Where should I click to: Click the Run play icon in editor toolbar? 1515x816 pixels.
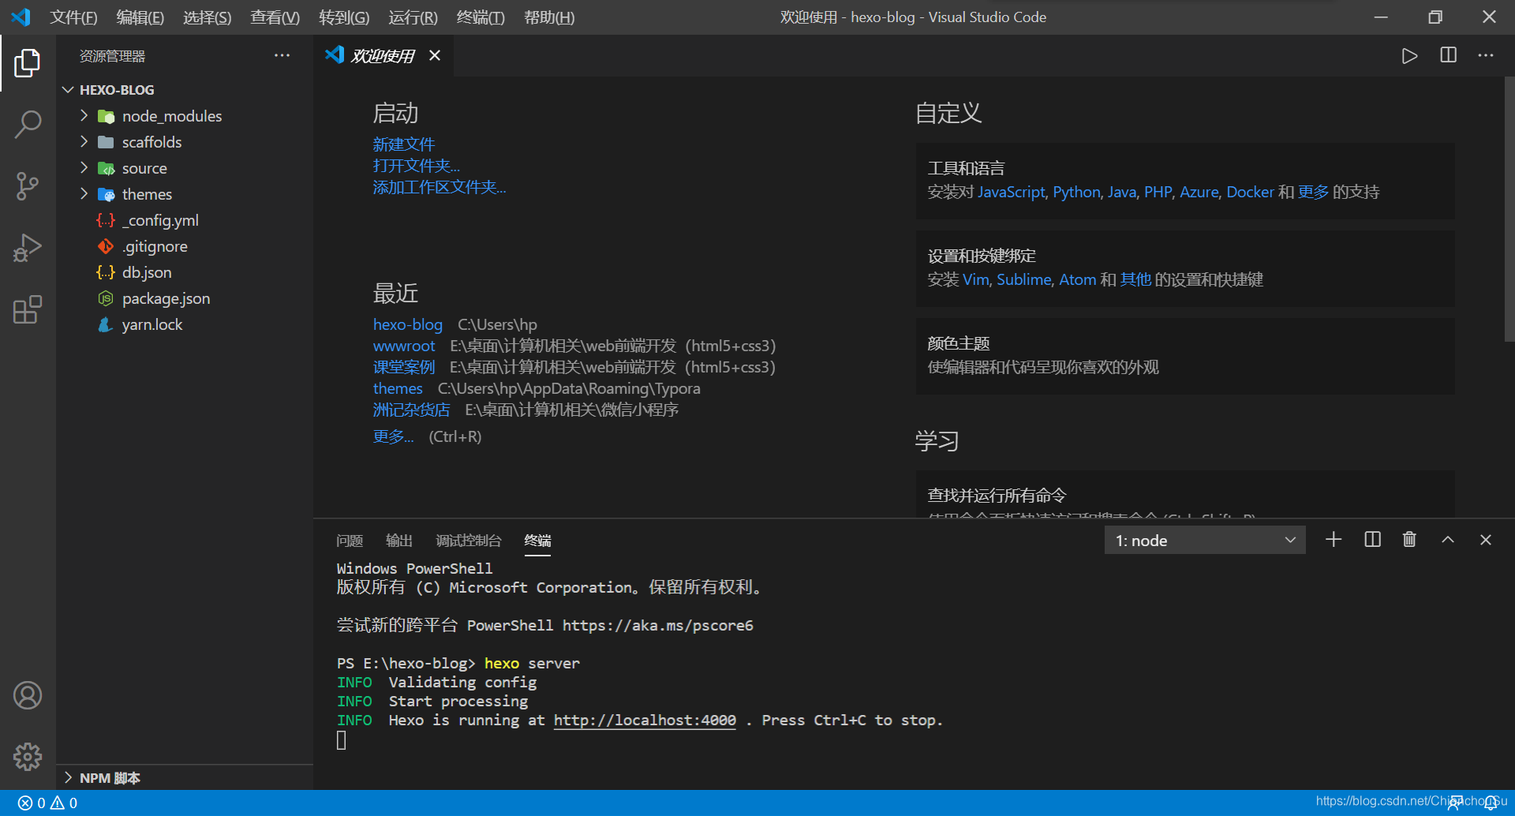coord(1409,56)
